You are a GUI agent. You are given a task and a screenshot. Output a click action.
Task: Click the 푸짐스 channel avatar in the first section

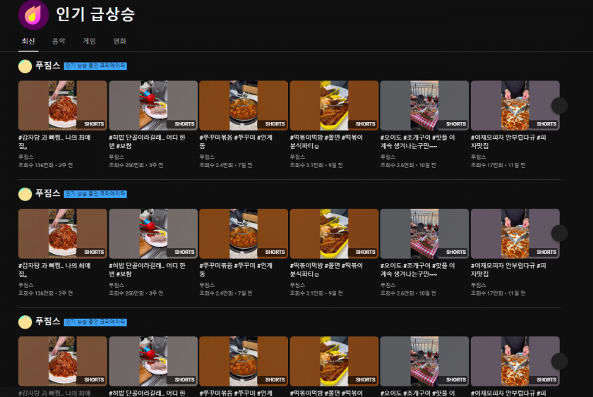click(25, 66)
